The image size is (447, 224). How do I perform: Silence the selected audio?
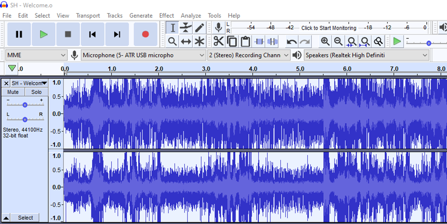[272, 42]
